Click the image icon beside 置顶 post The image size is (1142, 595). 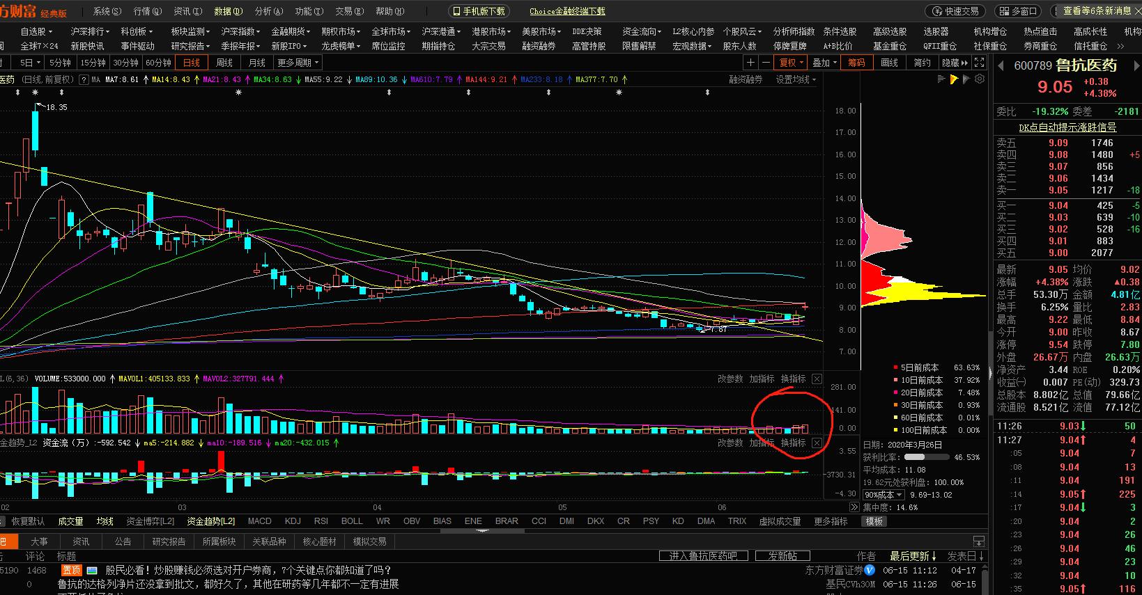click(x=91, y=570)
